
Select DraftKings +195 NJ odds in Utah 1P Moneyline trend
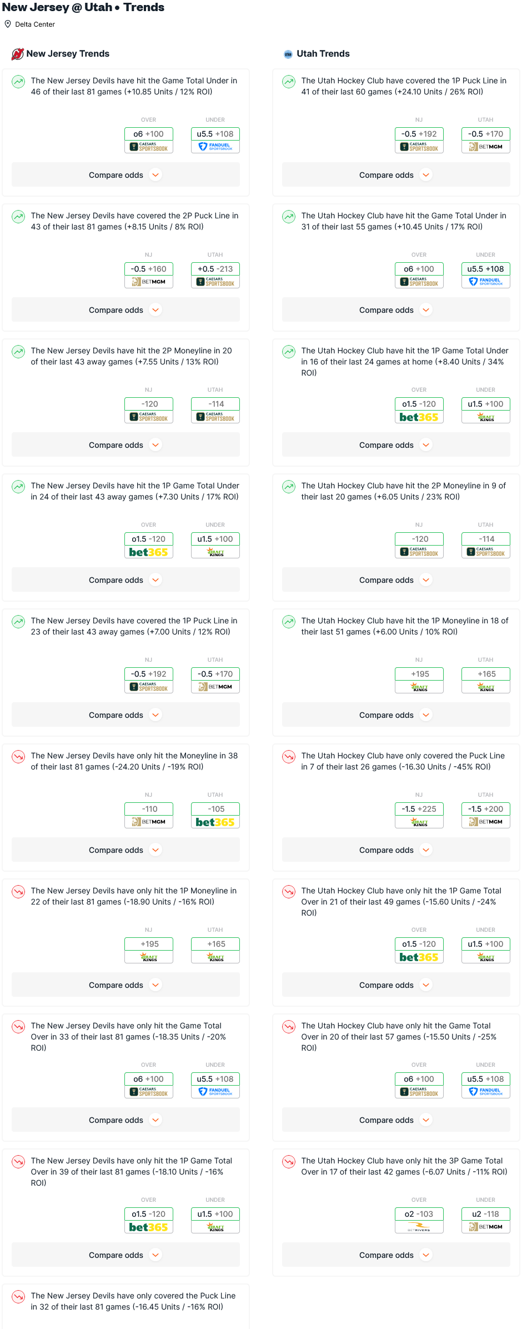(419, 680)
